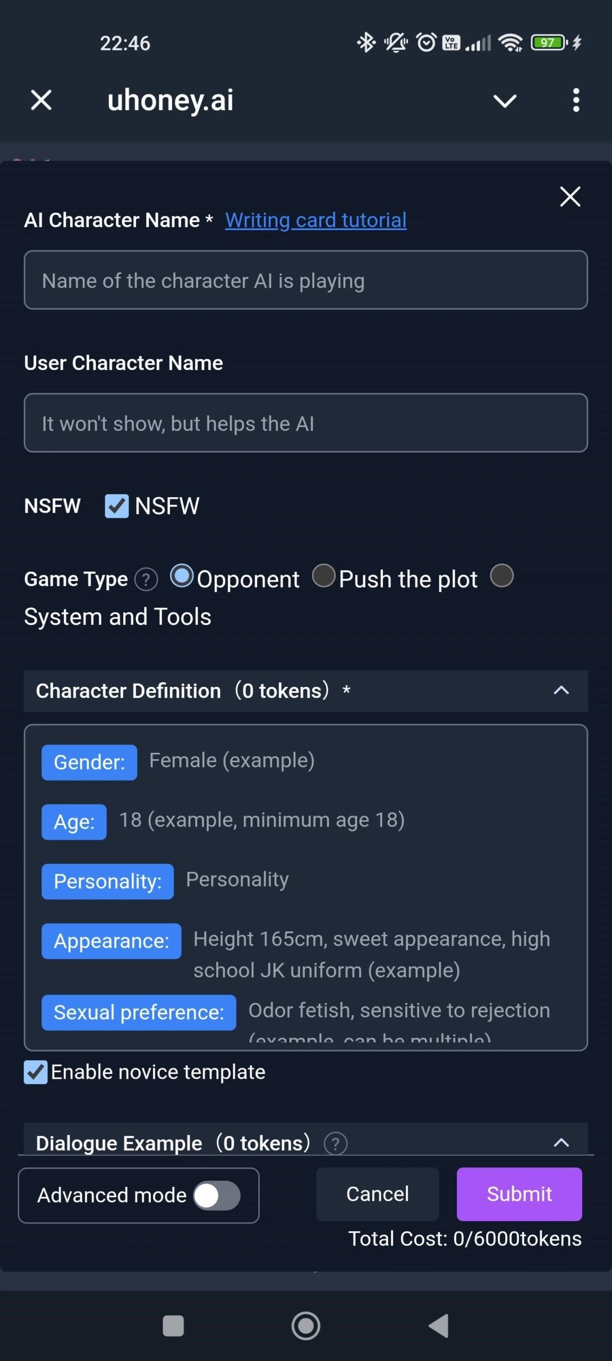Uncheck the NSFW checkbox
The image size is (612, 1361).
(x=117, y=506)
